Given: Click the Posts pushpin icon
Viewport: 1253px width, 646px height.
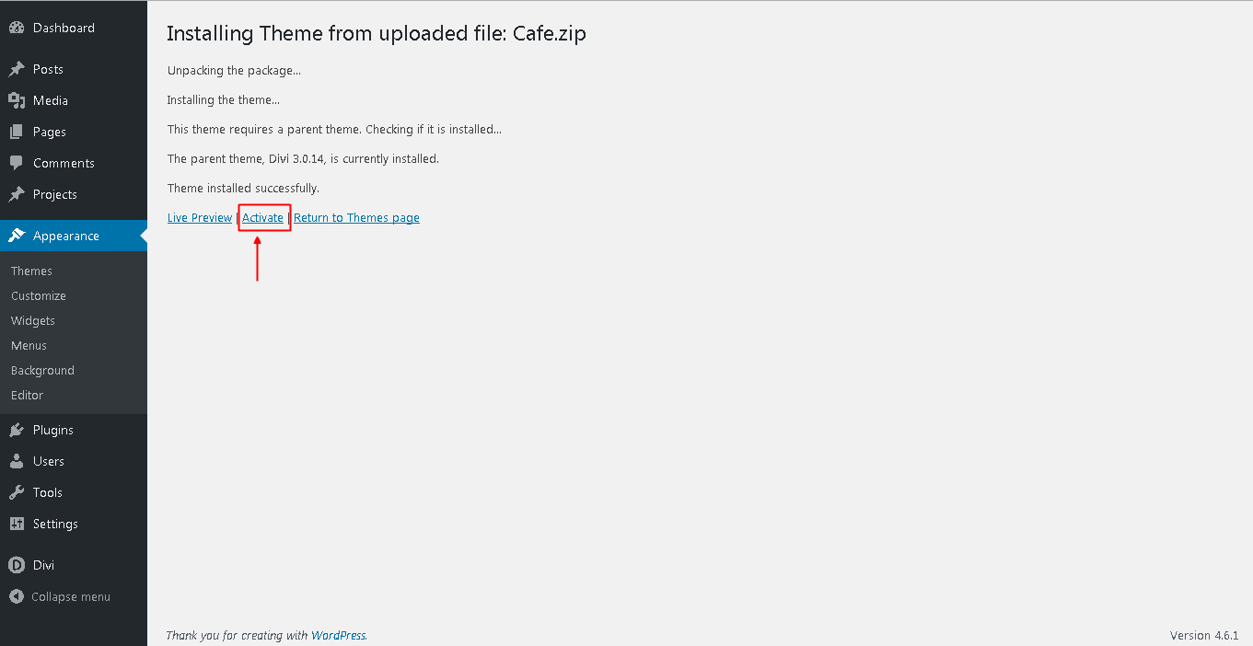Looking at the screenshot, I should coord(17,69).
